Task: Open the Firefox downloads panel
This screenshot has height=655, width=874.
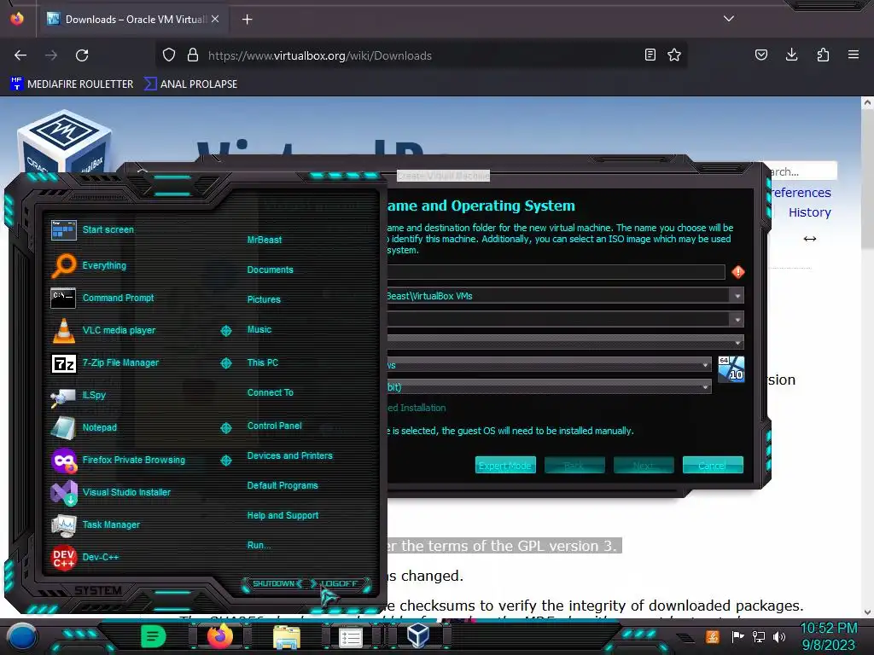Action: (x=791, y=55)
